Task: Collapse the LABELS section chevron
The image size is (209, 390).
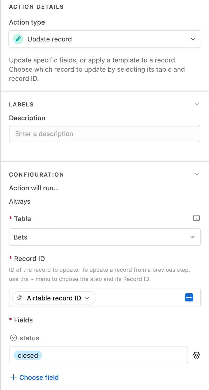Action: (197, 104)
